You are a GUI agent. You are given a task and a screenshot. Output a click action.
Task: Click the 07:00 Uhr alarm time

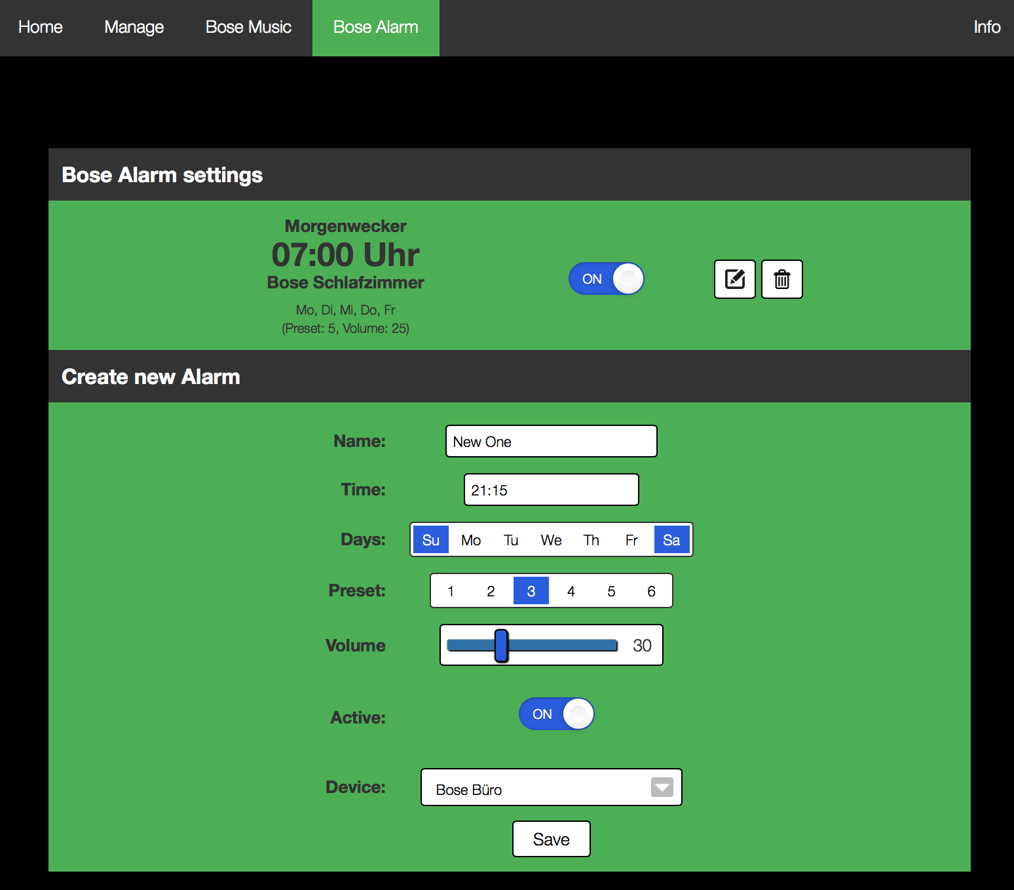click(345, 255)
